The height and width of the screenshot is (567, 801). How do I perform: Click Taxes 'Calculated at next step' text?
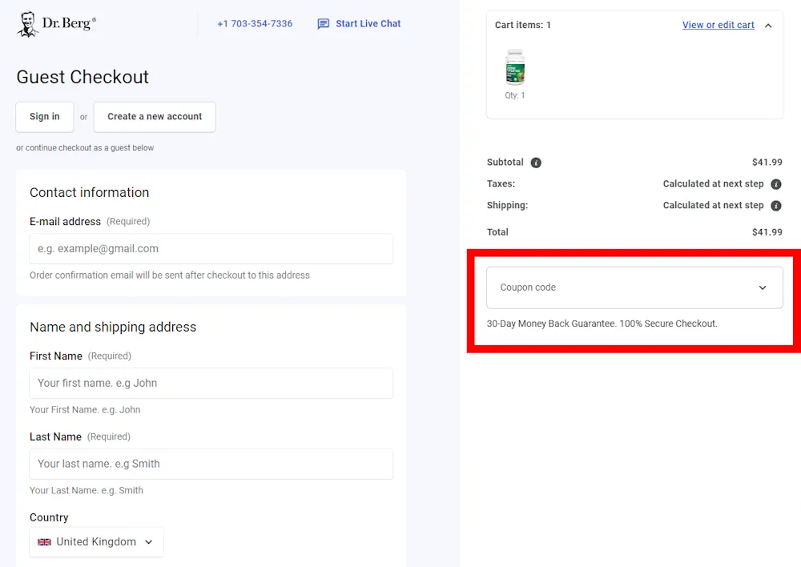pyautogui.click(x=713, y=183)
